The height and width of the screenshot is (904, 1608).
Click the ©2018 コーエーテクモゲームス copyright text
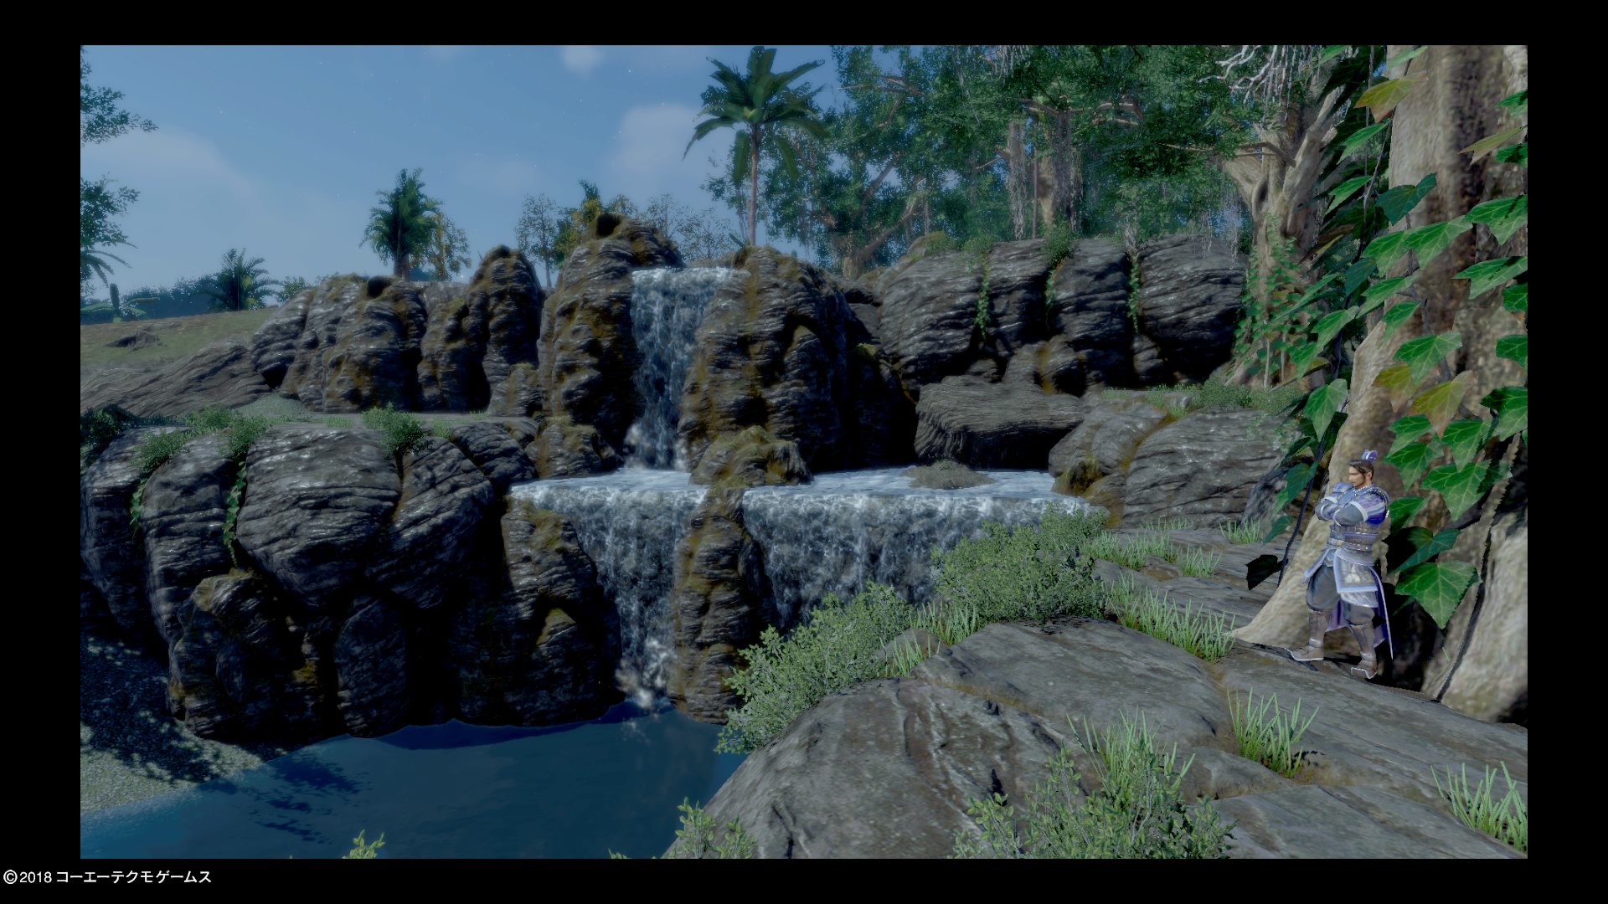click(107, 877)
